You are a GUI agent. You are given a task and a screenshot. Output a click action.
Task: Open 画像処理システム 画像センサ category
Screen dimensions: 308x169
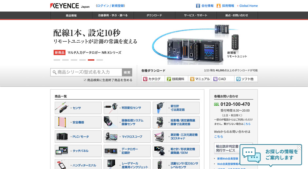(x=127, y=122)
